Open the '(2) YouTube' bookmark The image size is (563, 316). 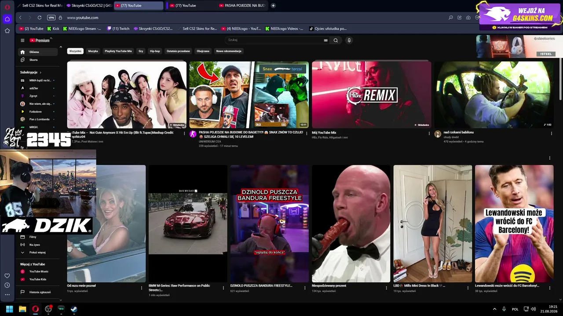[31, 29]
